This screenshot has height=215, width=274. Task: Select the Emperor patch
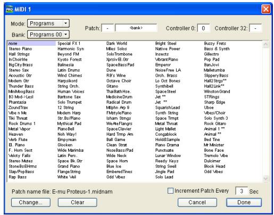point(163,65)
